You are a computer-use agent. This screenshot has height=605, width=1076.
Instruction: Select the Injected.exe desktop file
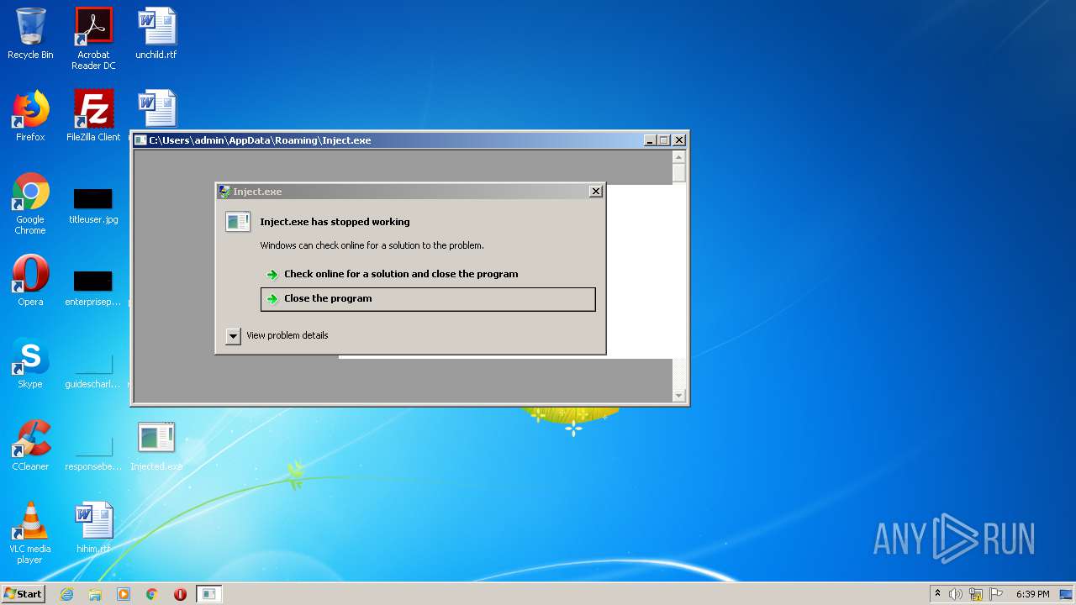(156, 445)
